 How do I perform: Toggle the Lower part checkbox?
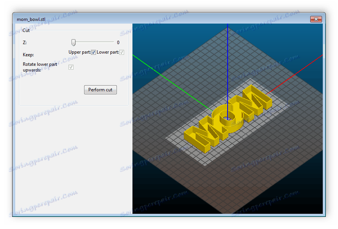(121, 52)
